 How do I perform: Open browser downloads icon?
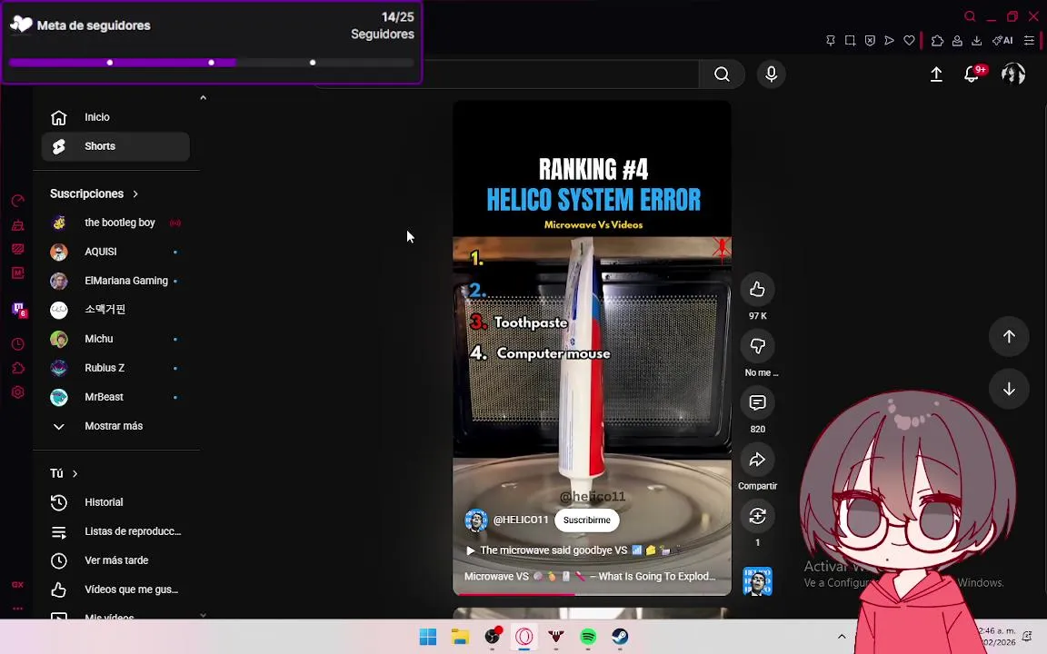pos(976,41)
